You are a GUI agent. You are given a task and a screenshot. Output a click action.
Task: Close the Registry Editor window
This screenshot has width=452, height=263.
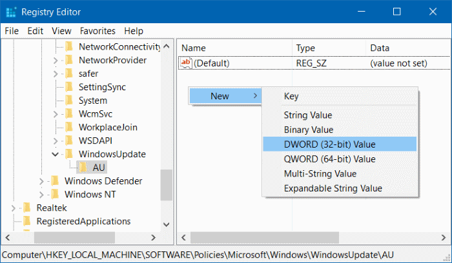[433, 12]
